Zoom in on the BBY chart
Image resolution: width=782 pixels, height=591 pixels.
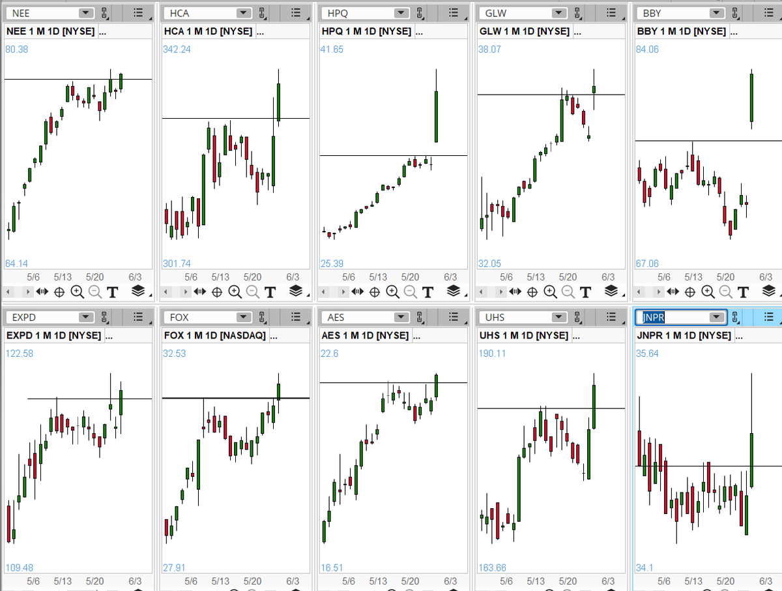708,292
